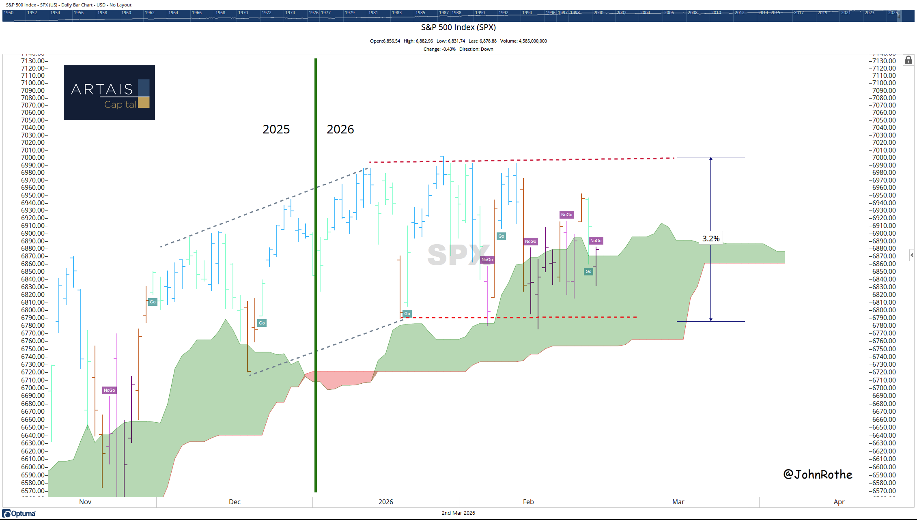Jump to 1987 in the timeline navigator

click(443, 13)
